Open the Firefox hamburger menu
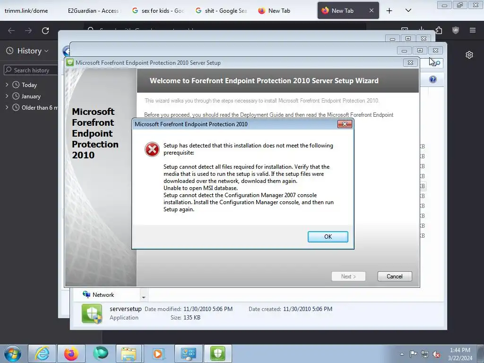The width and height of the screenshot is (484, 363). pos(472,30)
